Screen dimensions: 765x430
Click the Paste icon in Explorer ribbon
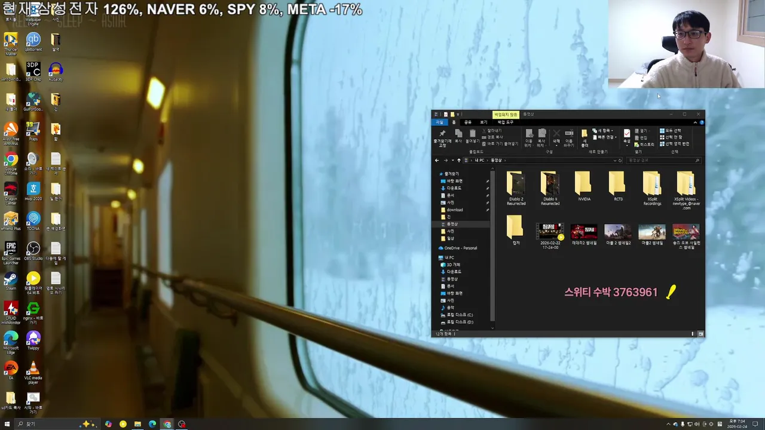[x=472, y=136]
